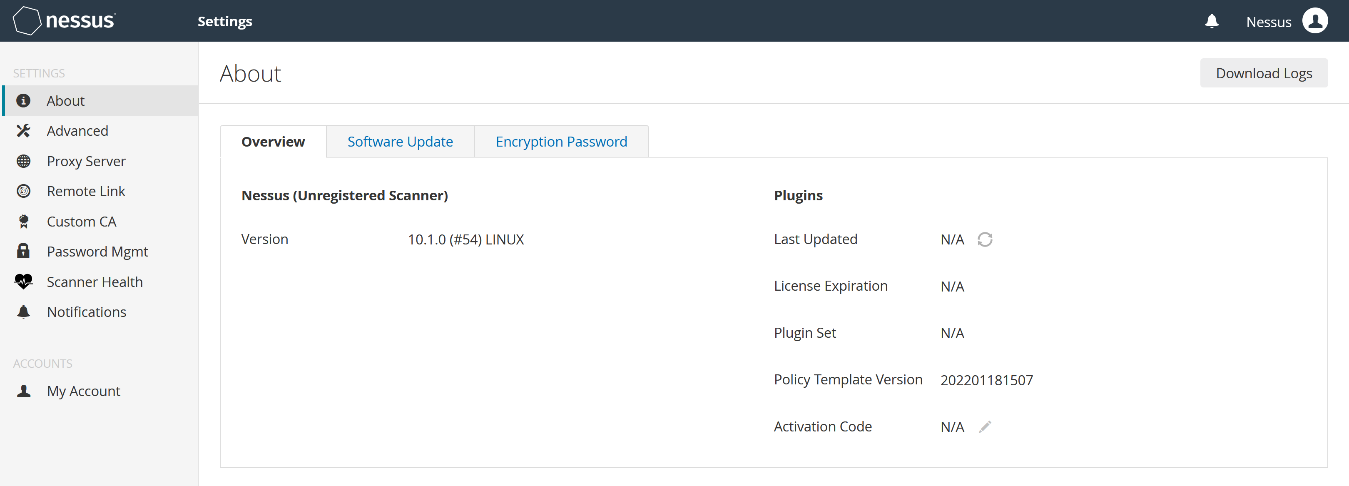Click the Nessus hexagon logo
The height and width of the screenshot is (486, 1349).
tap(27, 21)
